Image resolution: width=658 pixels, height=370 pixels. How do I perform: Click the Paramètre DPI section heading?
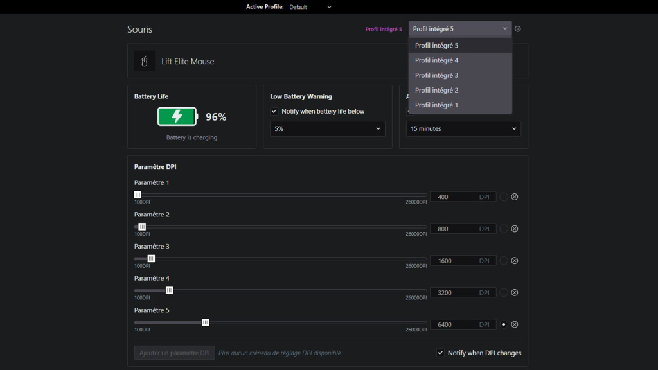coord(156,166)
